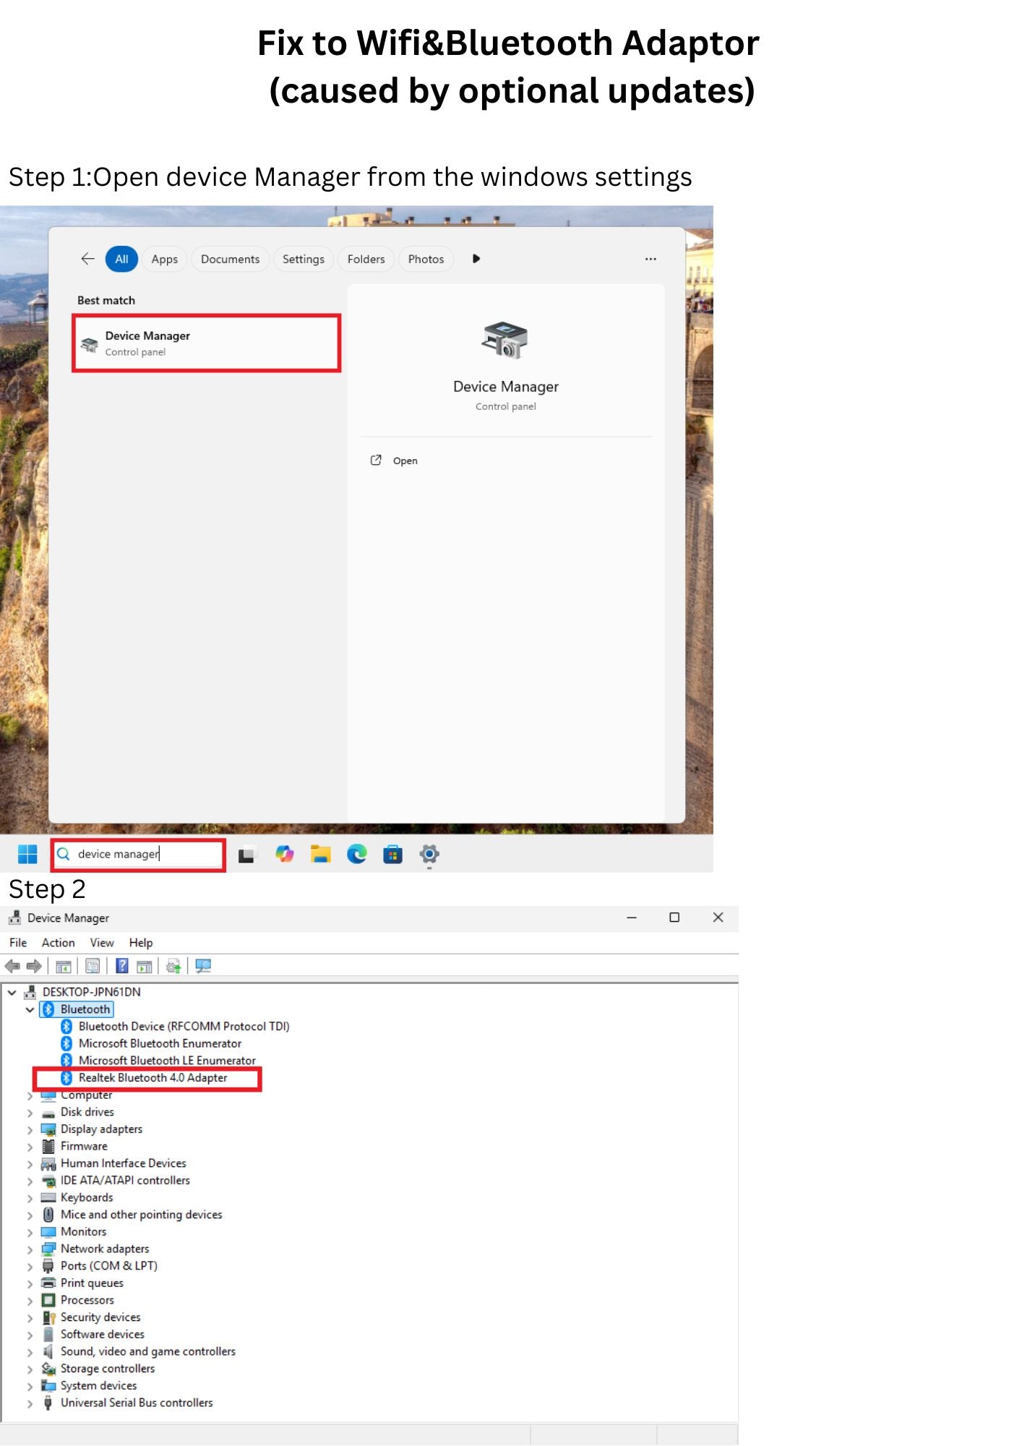The image size is (1022, 1446).
Task: Click the Forward arrow in Device Manager toolbar
Action: [34, 966]
